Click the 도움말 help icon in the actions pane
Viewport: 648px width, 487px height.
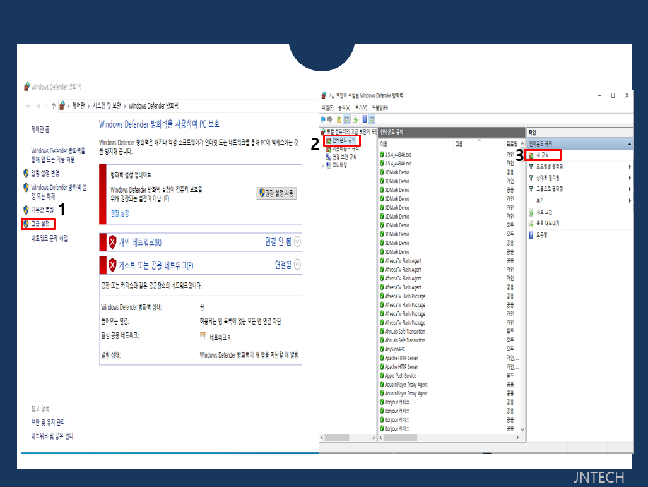[531, 235]
